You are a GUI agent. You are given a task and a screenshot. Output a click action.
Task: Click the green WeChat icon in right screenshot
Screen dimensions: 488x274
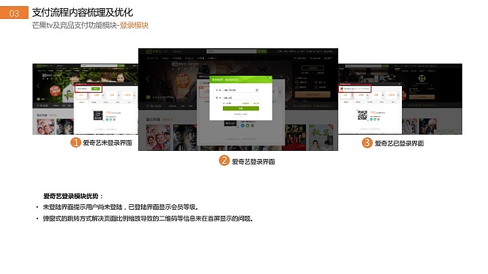375,119
